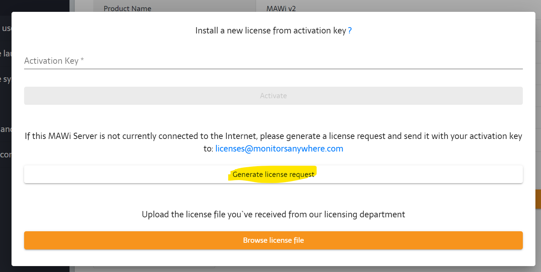Choose the sidebar item ending in "sy"
This screenshot has height=272, width=541.
(x=6, y=79)
